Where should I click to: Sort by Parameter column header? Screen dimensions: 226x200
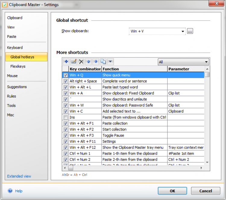pos(186,69)
